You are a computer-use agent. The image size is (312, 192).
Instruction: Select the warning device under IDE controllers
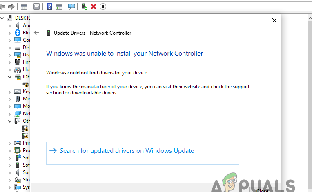click(x=26, y=84)
